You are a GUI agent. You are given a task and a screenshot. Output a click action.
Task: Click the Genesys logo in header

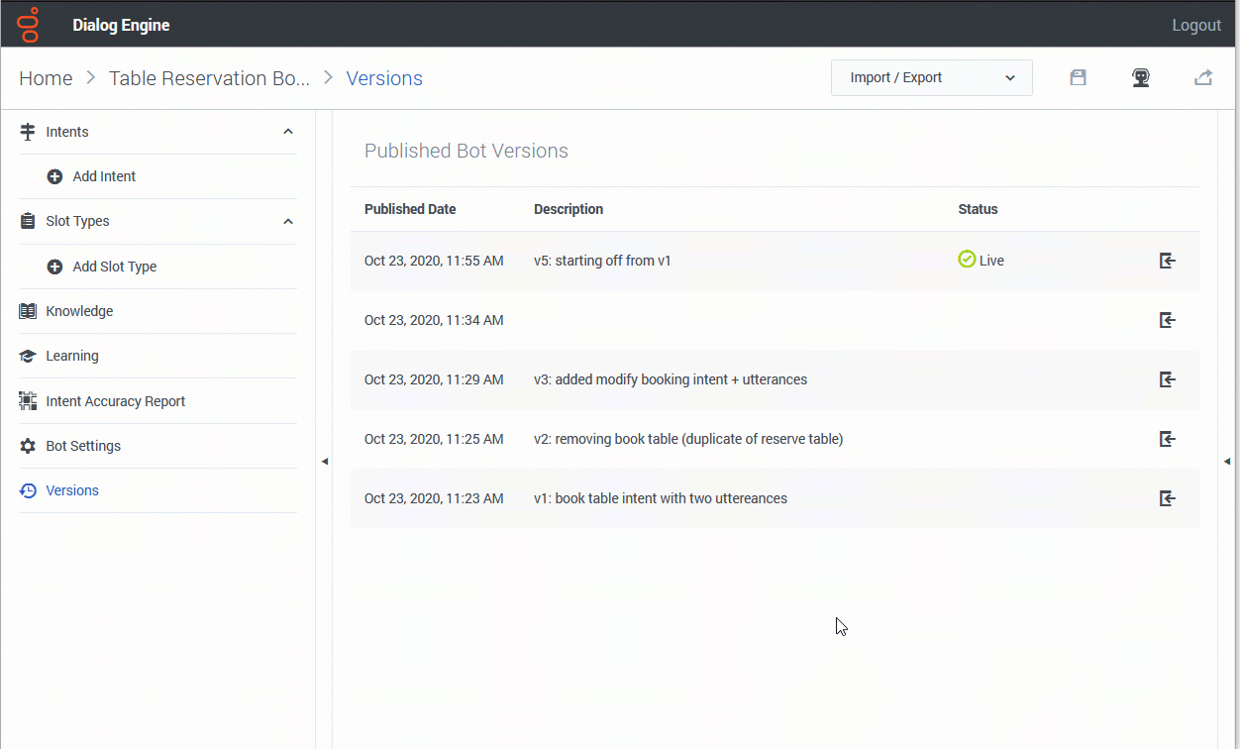(29, 25)
